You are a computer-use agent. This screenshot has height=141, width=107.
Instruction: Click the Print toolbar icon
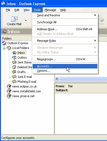pos(101,19)
